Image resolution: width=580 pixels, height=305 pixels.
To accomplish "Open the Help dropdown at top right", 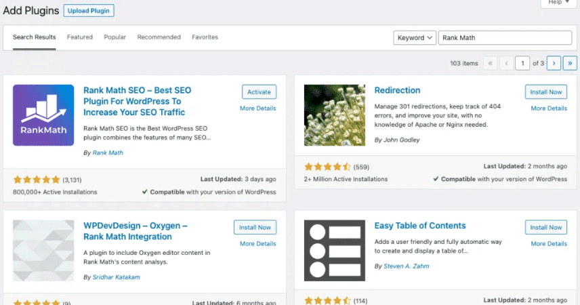I will (558, 3).
